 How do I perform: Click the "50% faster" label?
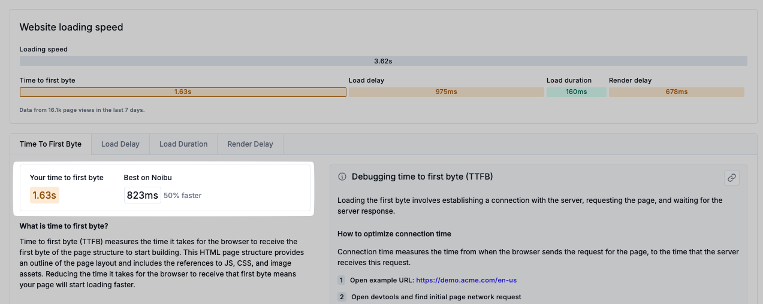183,196
